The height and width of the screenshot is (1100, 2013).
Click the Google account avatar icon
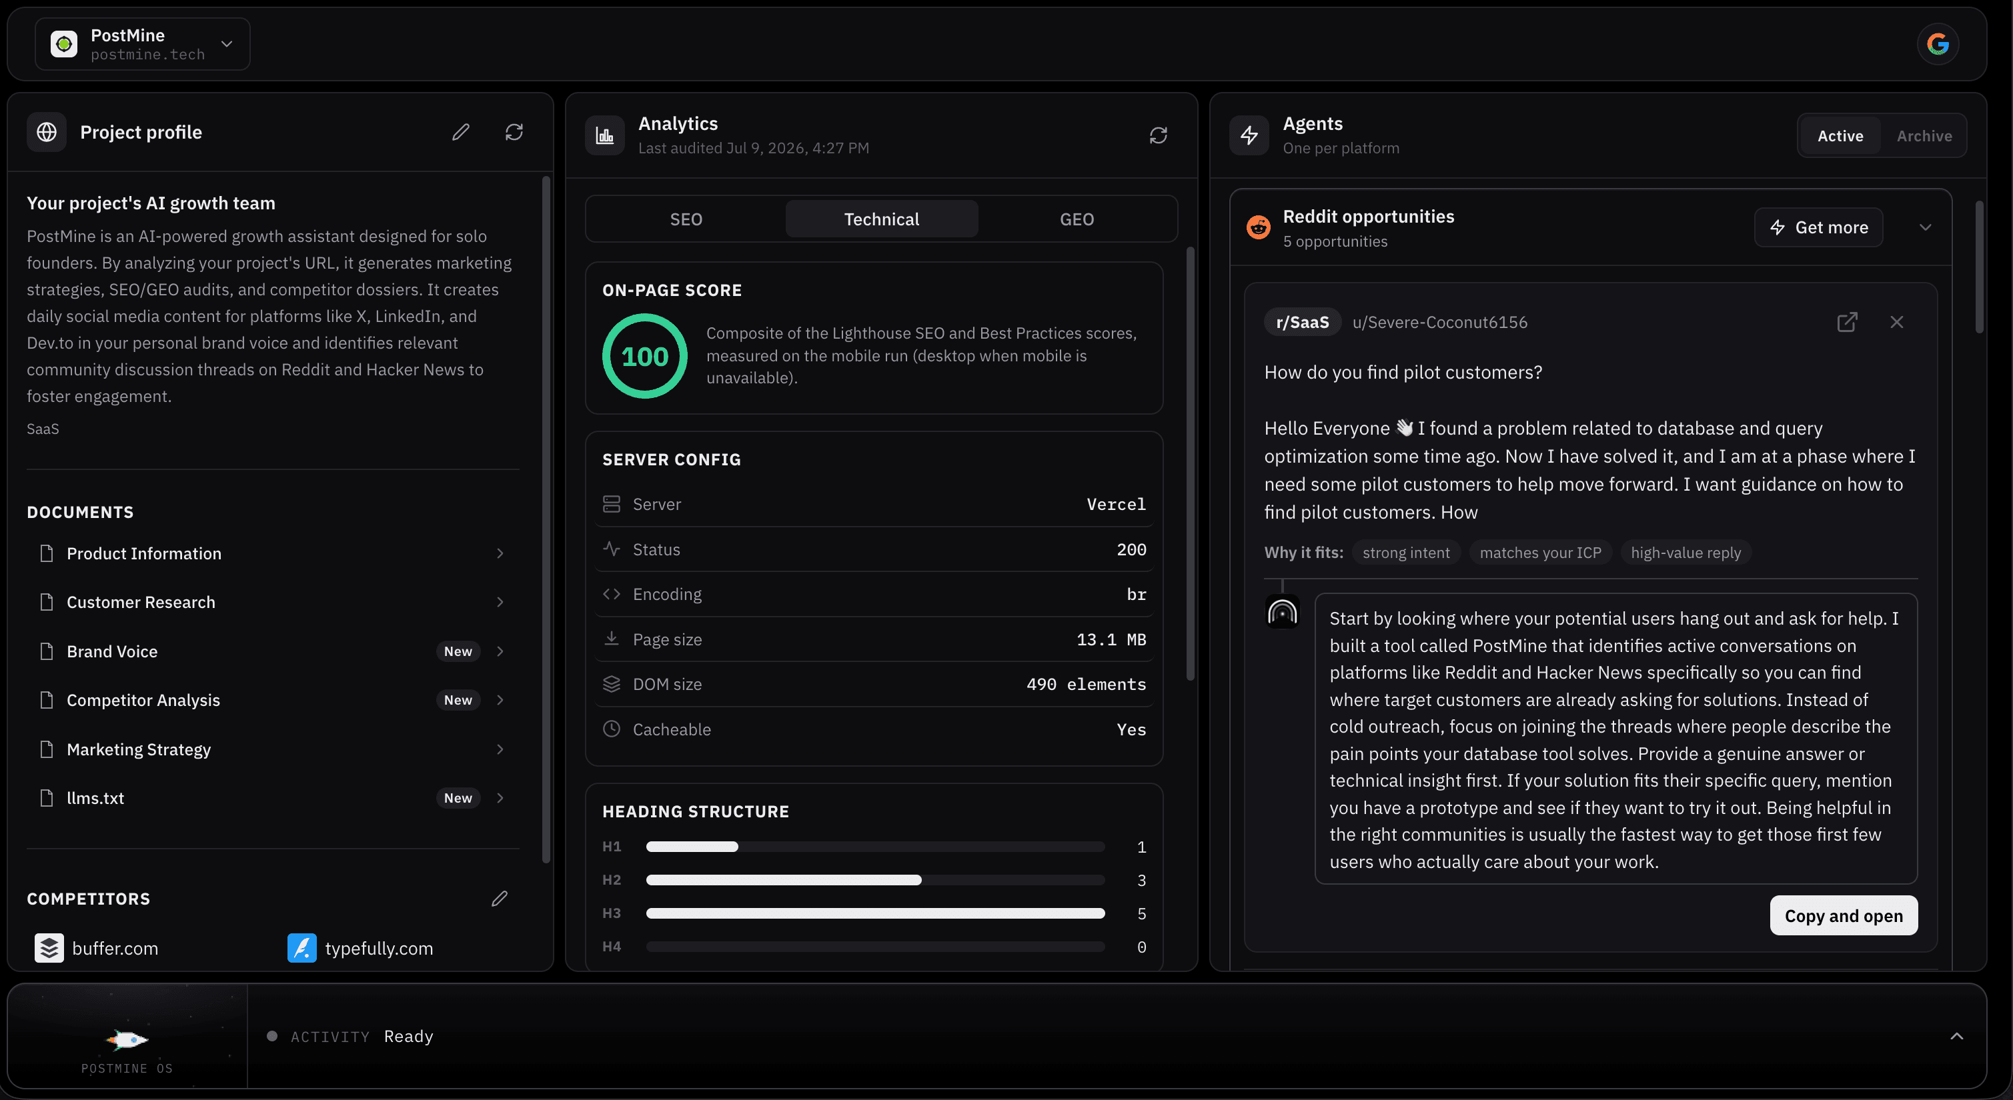pos(1937,44)
